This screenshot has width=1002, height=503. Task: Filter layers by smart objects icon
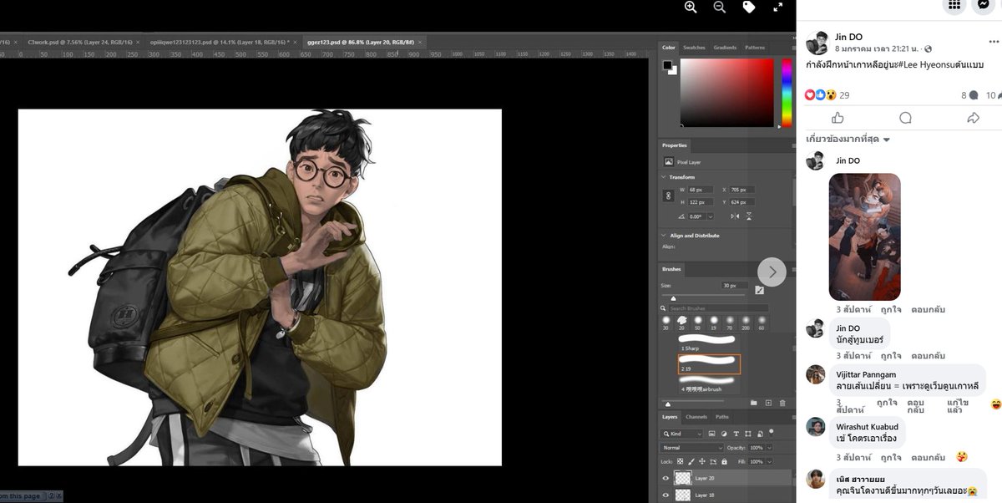point(759,434)
